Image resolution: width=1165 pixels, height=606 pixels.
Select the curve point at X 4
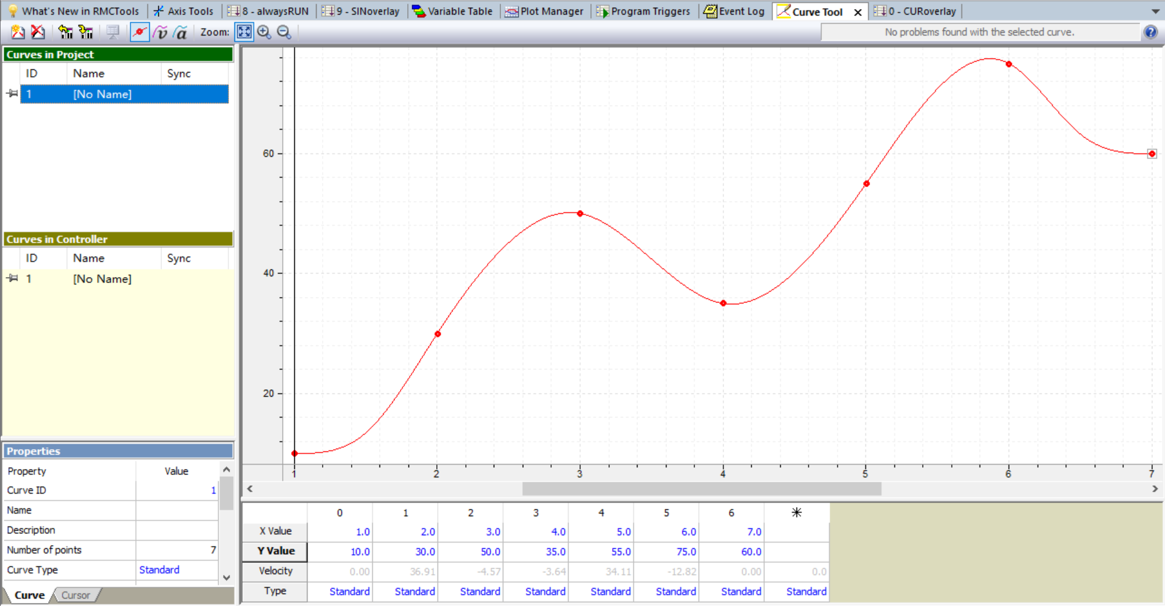(723, 304)
